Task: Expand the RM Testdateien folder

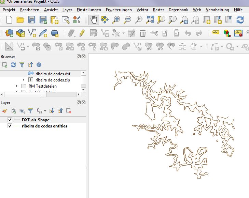Action: point(17,86)
